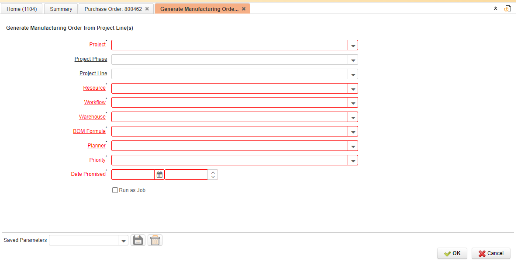Click into the Workflow input field

(230, 102)
